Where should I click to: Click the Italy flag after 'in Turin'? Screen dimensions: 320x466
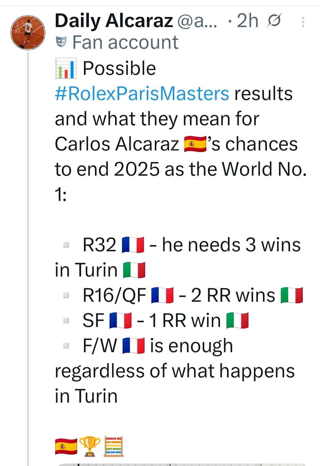(x=134, y=270)
